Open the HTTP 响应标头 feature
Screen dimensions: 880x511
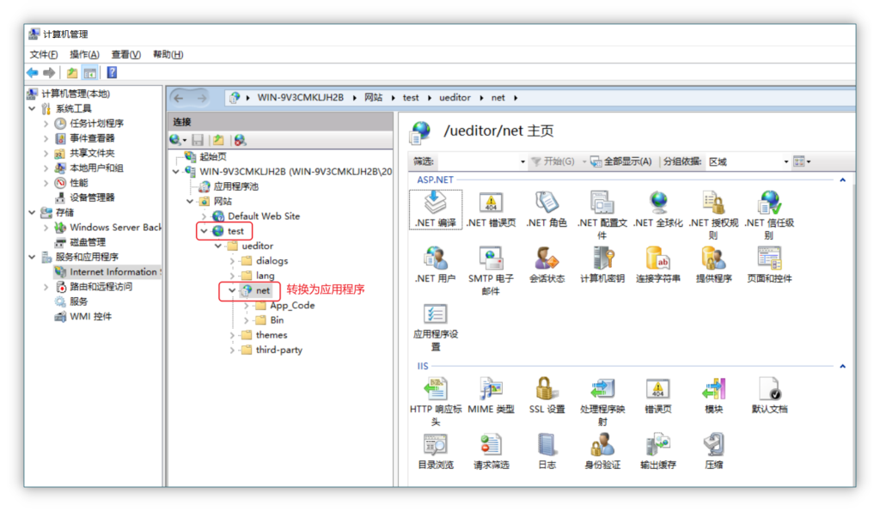(x=436, y=402)
